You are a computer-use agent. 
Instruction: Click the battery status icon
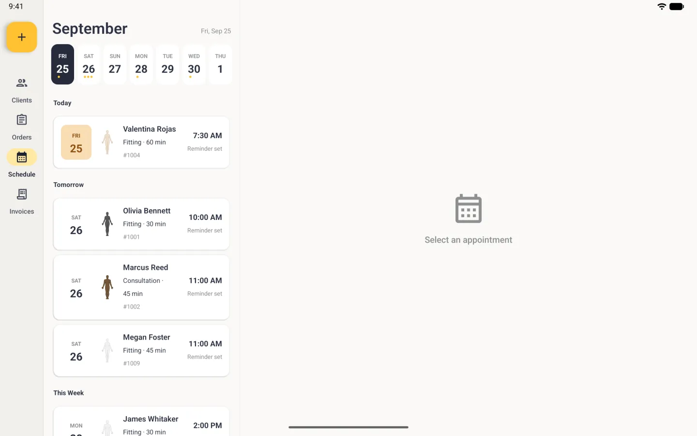pyautogui.click(x=677, y=6)
